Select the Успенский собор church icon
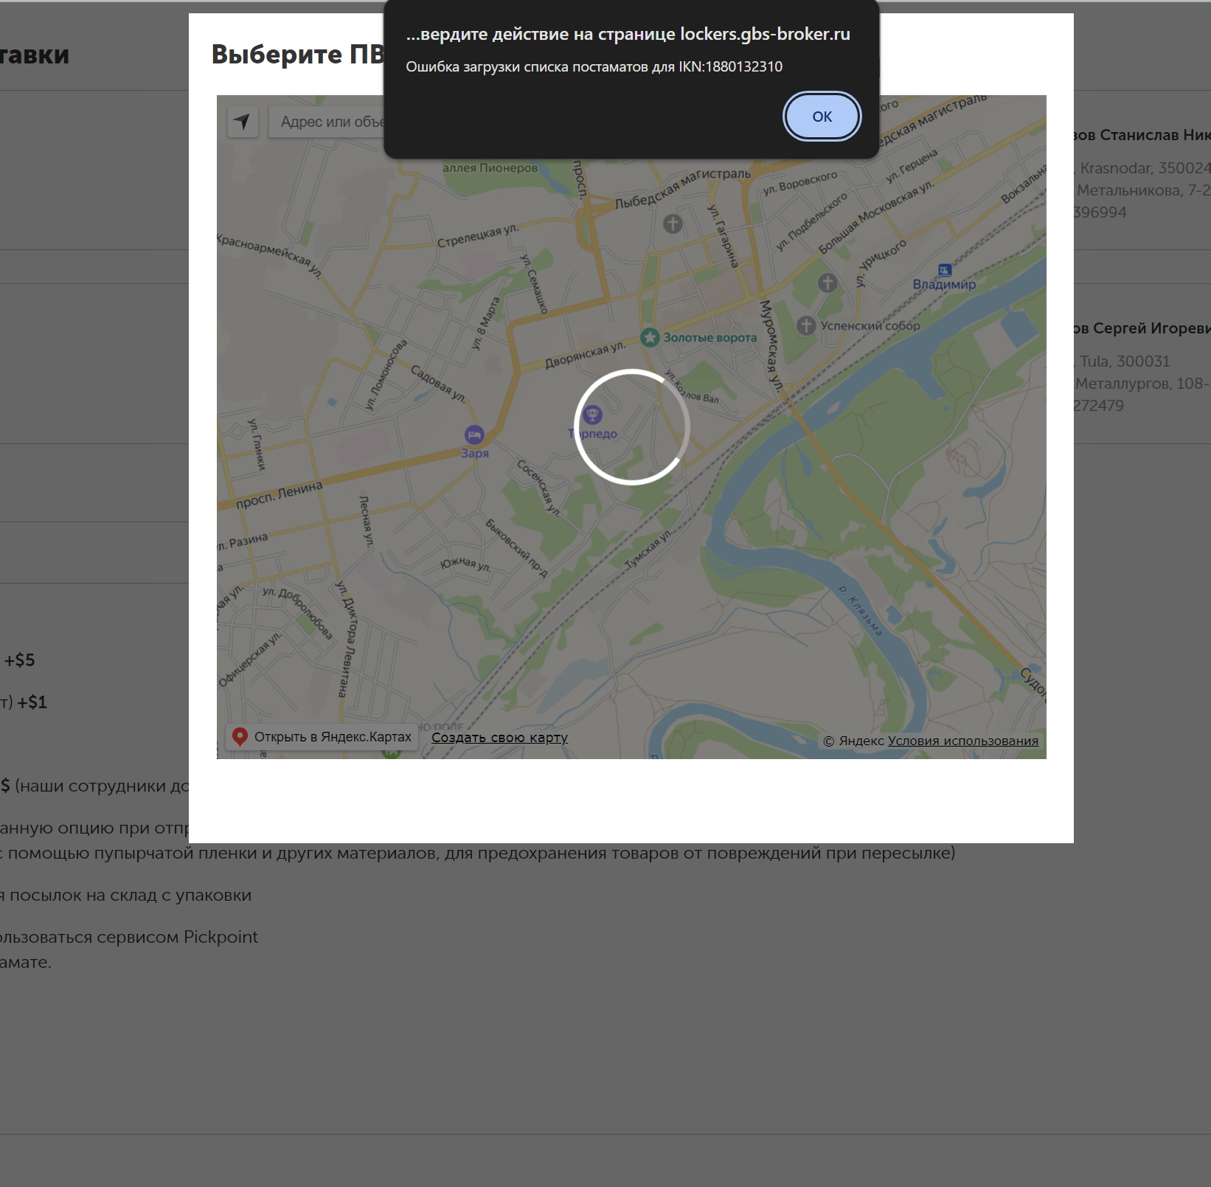This screenshot has height=1187, width=1211. pos(806,325)
